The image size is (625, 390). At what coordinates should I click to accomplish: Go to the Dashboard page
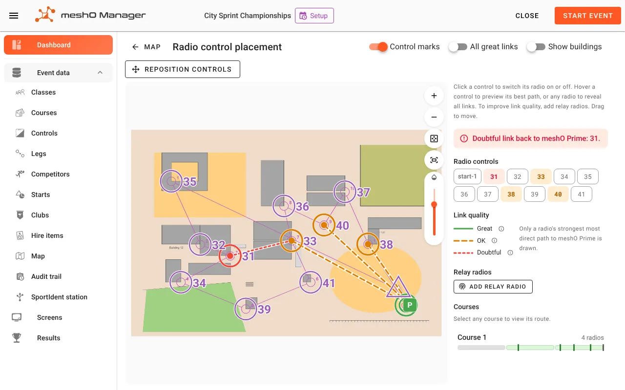pyautogui.click(x=59, y=45)
